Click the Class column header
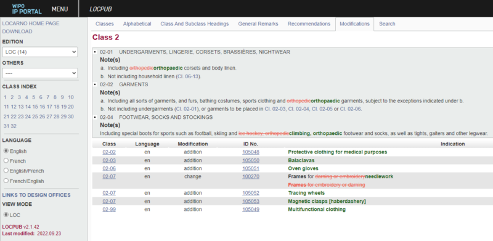Image resolution: width=493 pixels, height=241 pixels. (x=109, y=144)
